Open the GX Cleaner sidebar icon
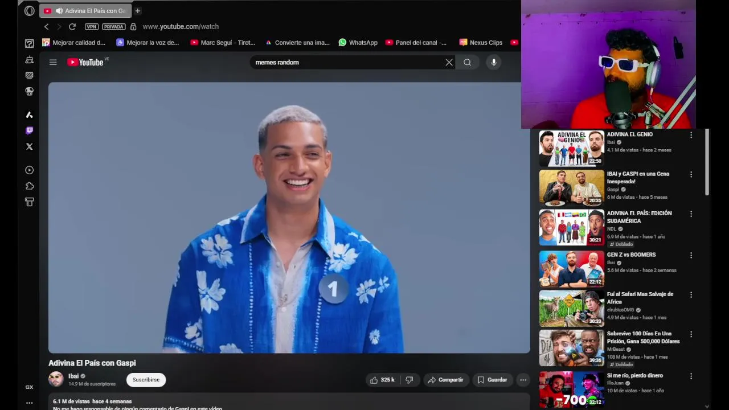Viewport: 729px width, 410px height. tap(30, 60)
